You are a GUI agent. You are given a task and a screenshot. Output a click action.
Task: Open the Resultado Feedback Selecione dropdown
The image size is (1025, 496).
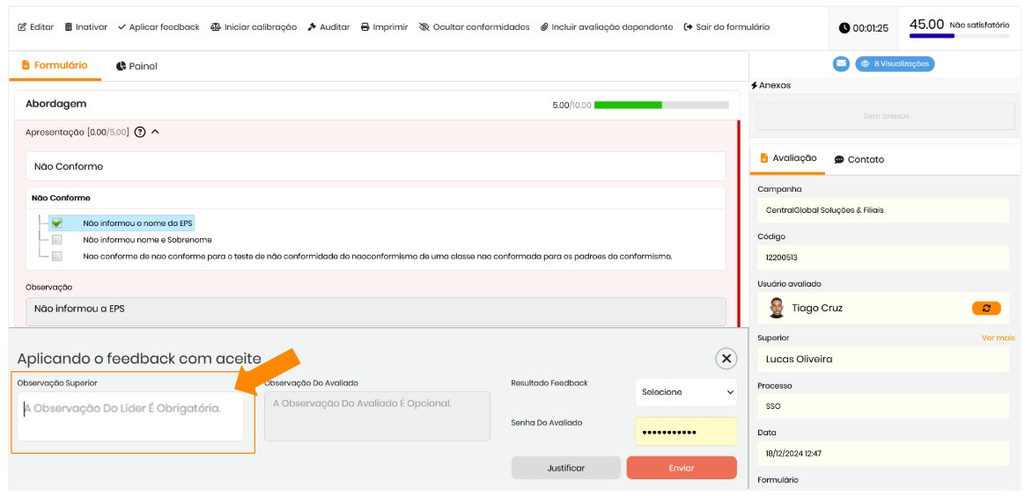(x=686, y=392)
